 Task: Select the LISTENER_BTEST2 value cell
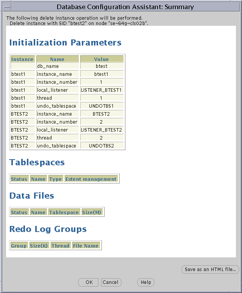(101, 130)
